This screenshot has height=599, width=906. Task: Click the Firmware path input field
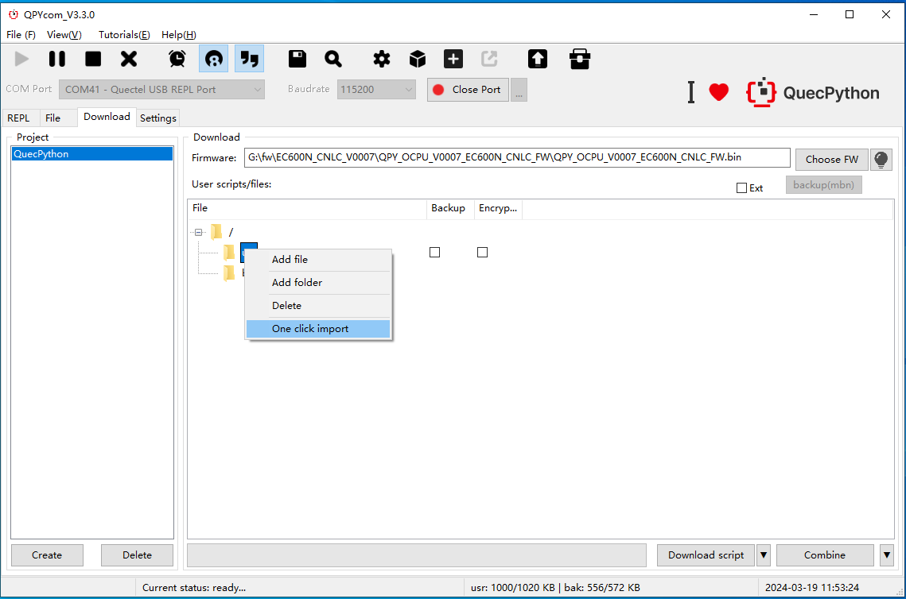click(517, 157)
